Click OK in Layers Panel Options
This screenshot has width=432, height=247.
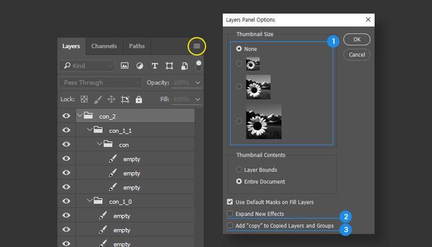pyautogui.click(x=357, y=40)
